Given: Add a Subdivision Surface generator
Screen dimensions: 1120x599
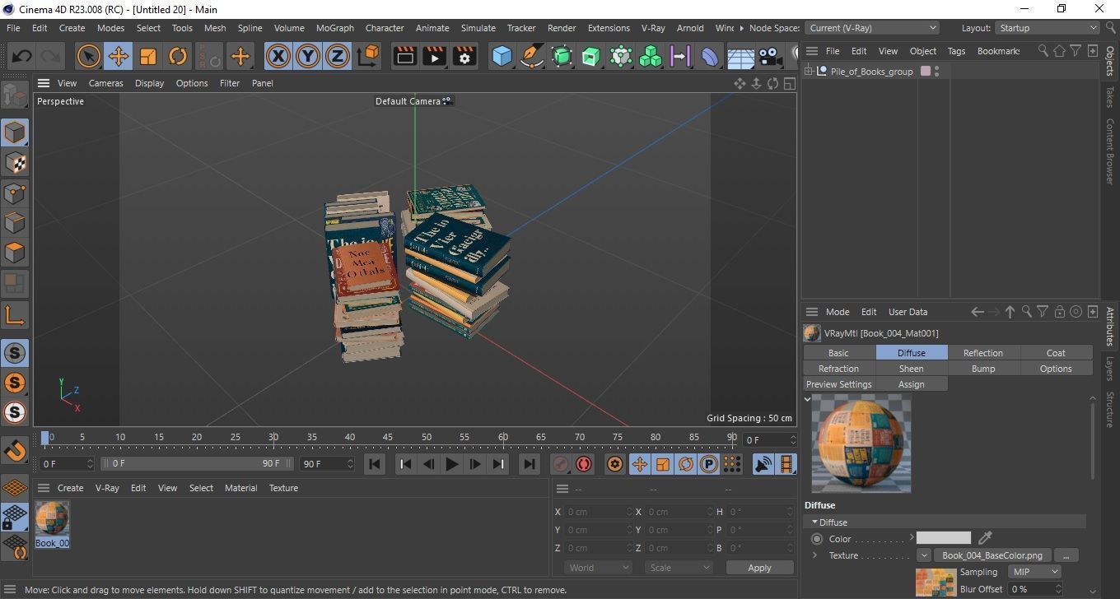Looking at the screenshot, I should coord(562,57).
